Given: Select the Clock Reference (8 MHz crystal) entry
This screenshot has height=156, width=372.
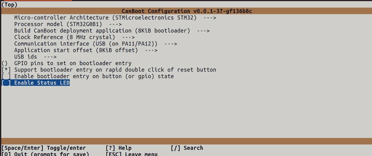Looking at the screenshot, I should tap(74, 37).
